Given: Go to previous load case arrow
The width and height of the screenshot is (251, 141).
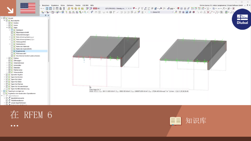Looking at the screenshot, I should [129, 8].
